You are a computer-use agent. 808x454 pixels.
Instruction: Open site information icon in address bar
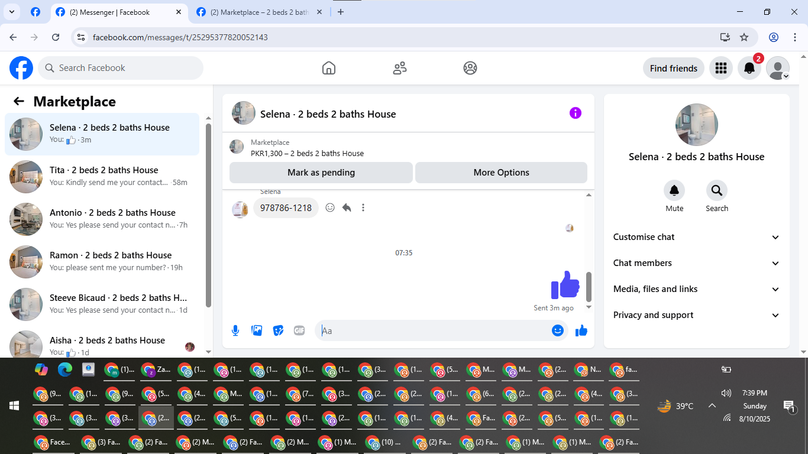tap(82, 37)
